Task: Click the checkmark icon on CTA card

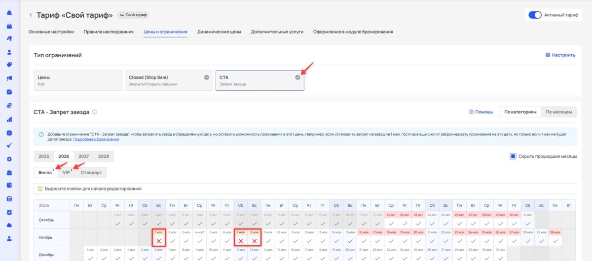Action: pyautogui.click(x=297, y=77)
